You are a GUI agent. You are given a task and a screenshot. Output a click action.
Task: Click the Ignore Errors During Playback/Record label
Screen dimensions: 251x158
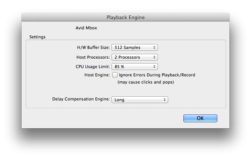pos(157,75)
